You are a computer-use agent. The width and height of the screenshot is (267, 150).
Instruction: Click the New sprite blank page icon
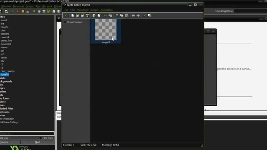tap(73, 15)
